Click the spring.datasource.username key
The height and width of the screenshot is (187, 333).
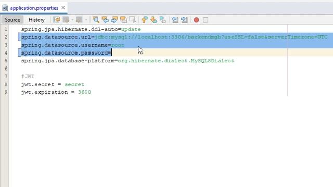click(65, 45)
